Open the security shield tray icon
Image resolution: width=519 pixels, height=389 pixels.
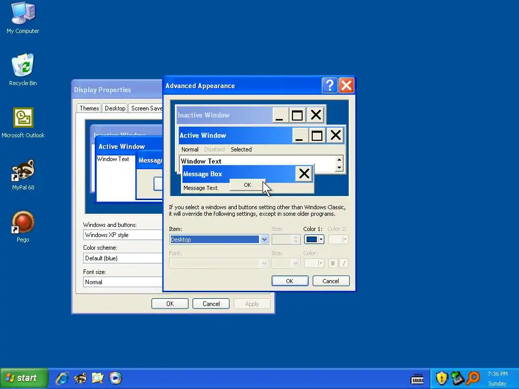[x=441, y=378]
